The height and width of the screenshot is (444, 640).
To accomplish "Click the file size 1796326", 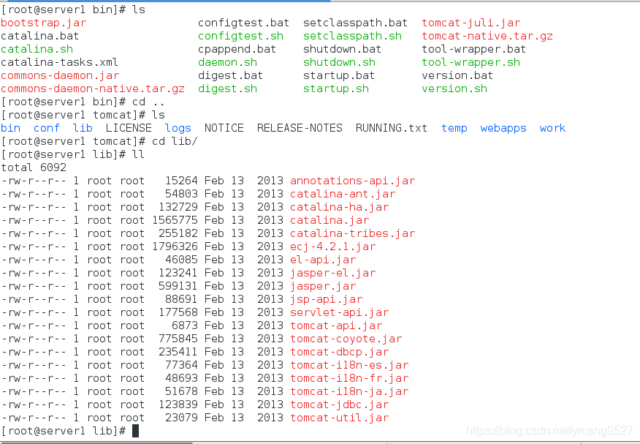I will tap(175, 247).
